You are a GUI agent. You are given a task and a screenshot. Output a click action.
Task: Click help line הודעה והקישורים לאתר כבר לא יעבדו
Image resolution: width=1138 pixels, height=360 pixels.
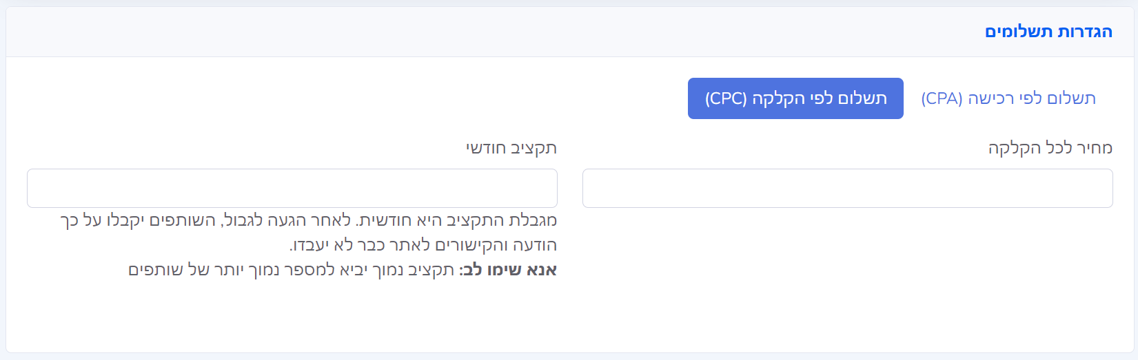click(x=423, y=245)
